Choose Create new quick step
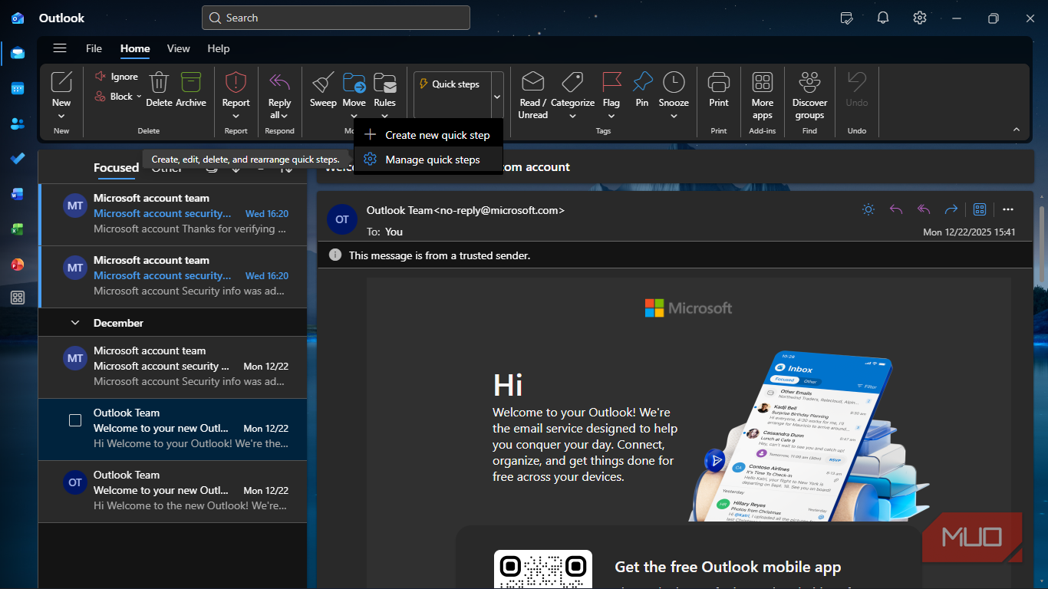 437,135
